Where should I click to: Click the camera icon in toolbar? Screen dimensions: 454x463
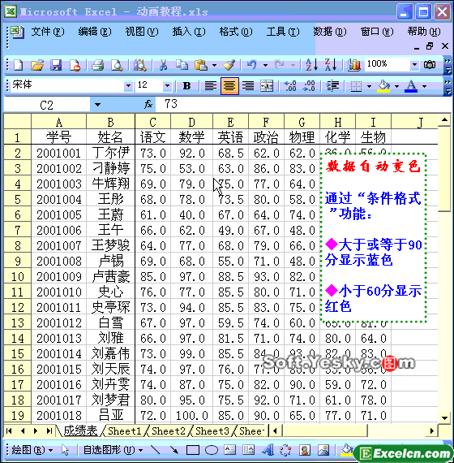tap(430, 64)
